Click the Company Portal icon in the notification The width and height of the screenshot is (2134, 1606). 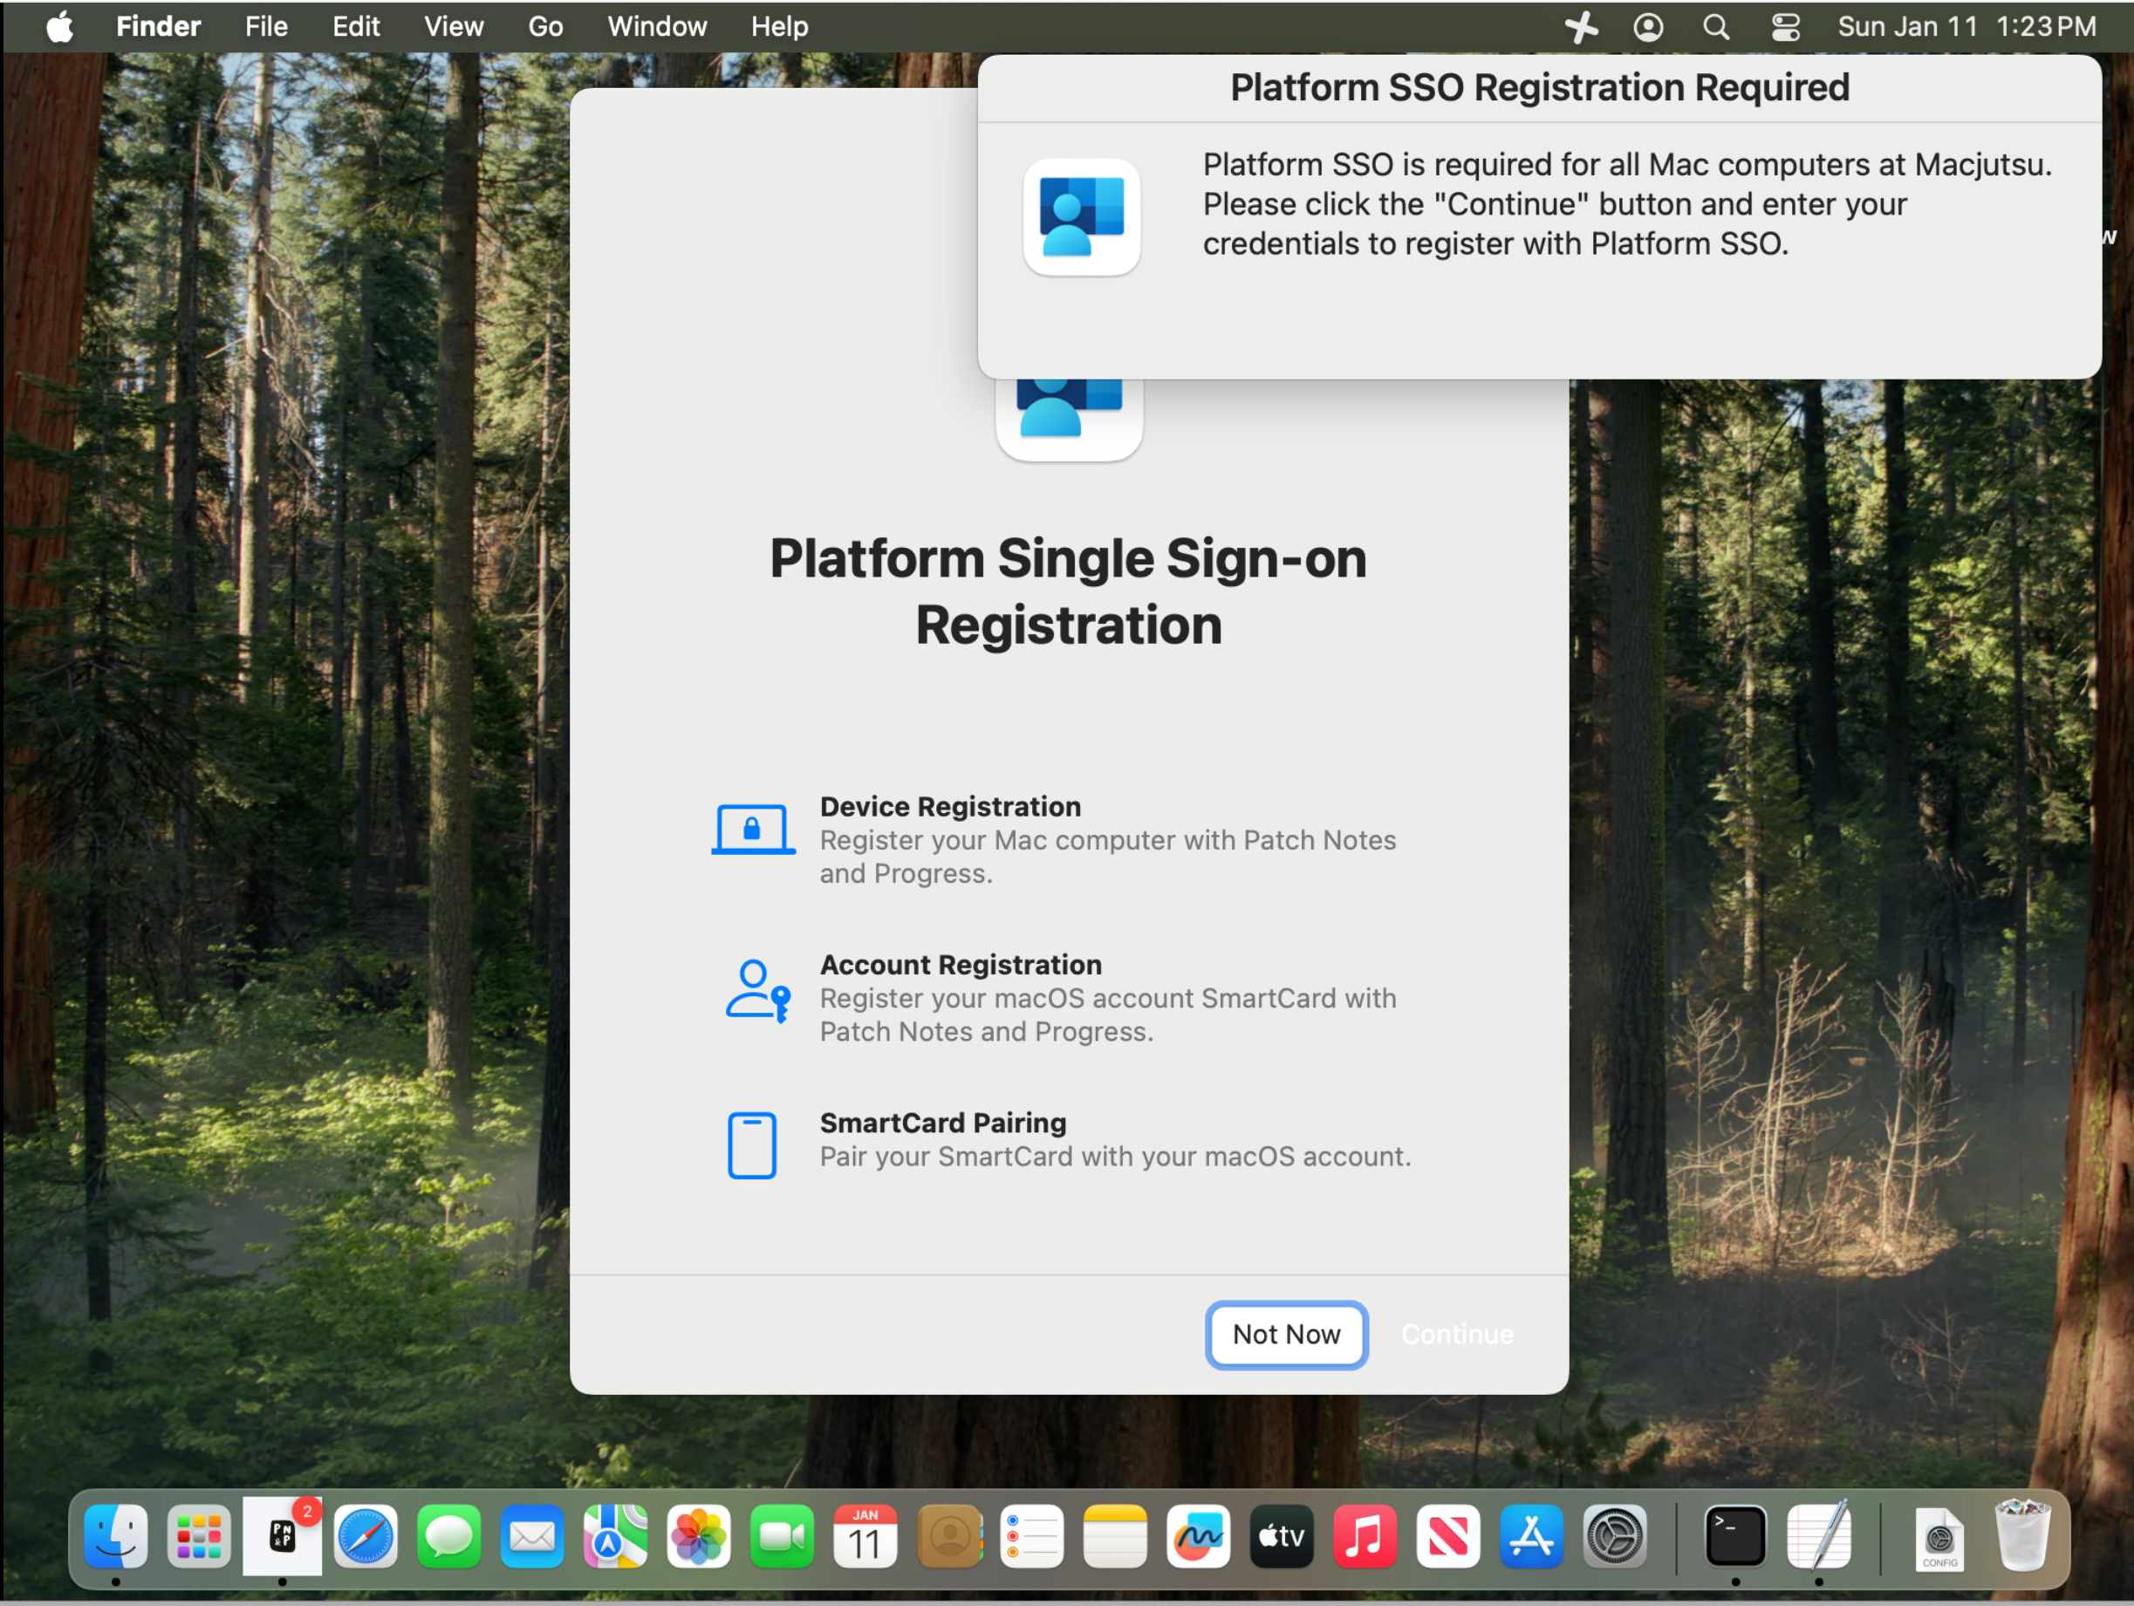click(1080, 216)
